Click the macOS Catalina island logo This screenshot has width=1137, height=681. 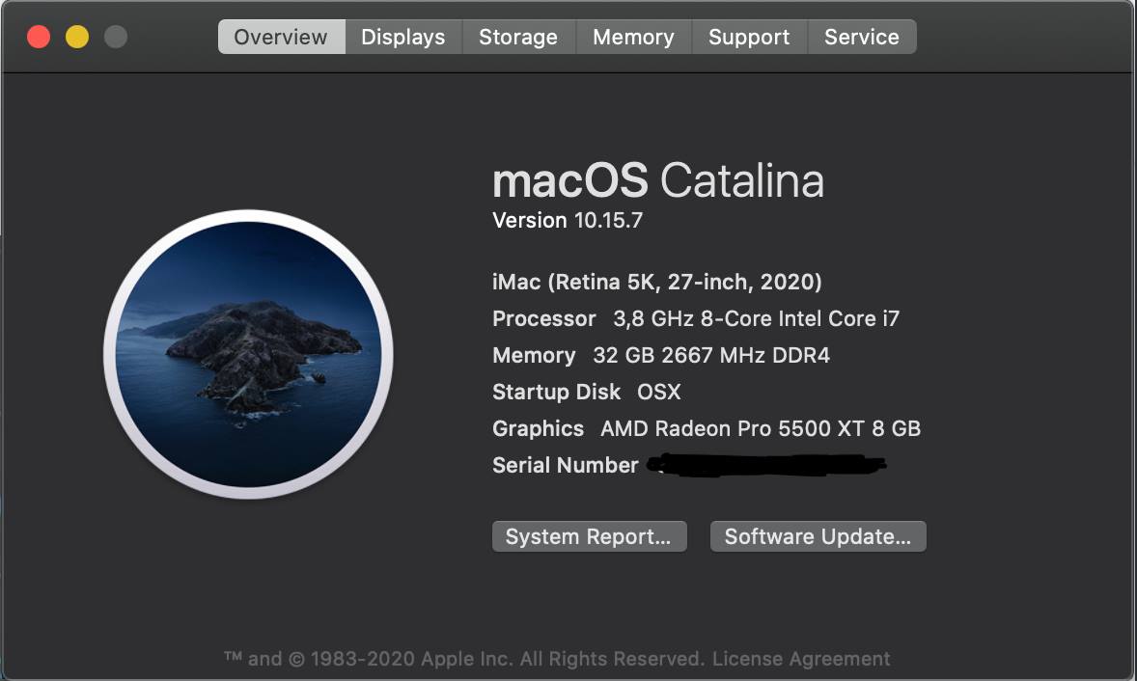pos(249,354)
